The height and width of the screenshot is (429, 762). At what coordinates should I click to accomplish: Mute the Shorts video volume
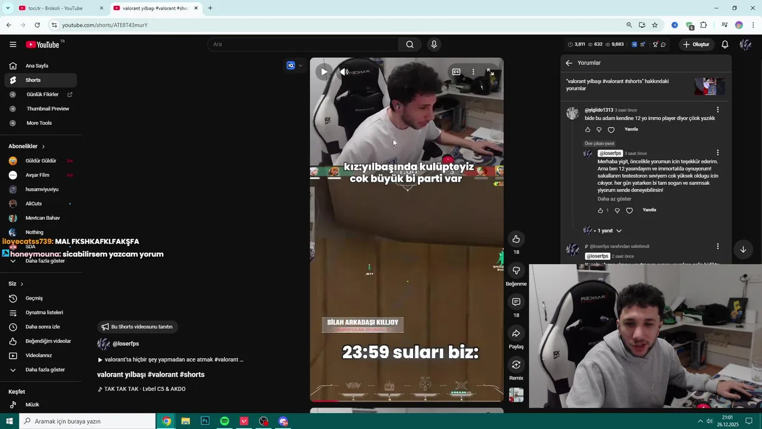coord(344,71)
